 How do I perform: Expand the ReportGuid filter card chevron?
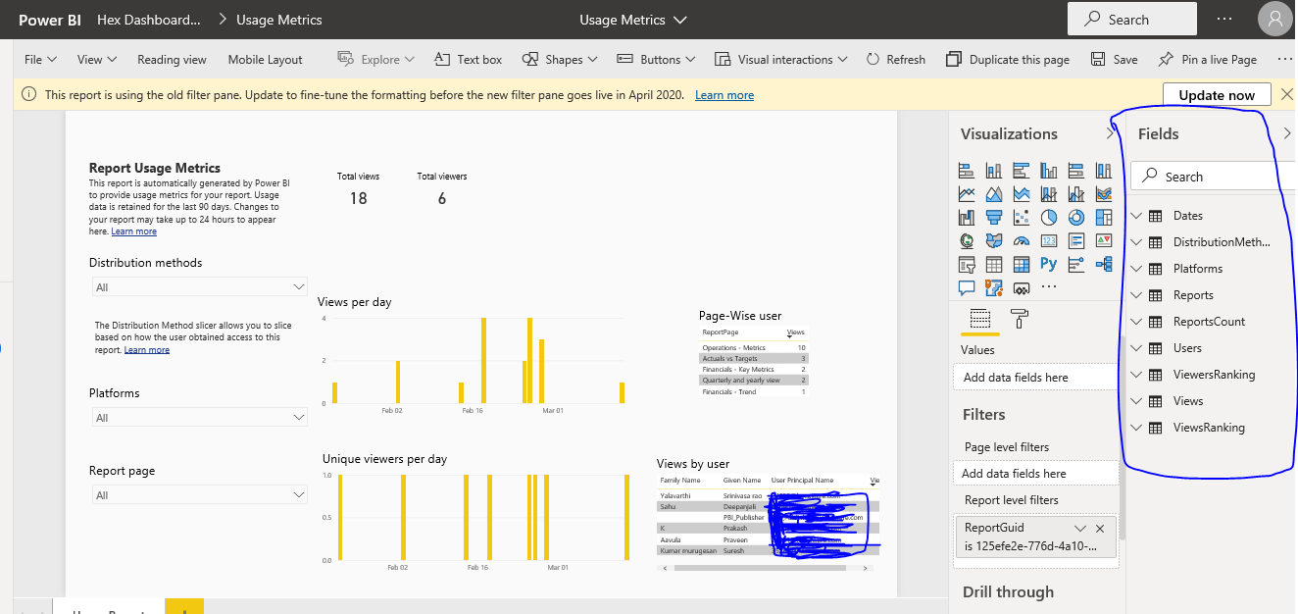click(x=1080, y=529)
